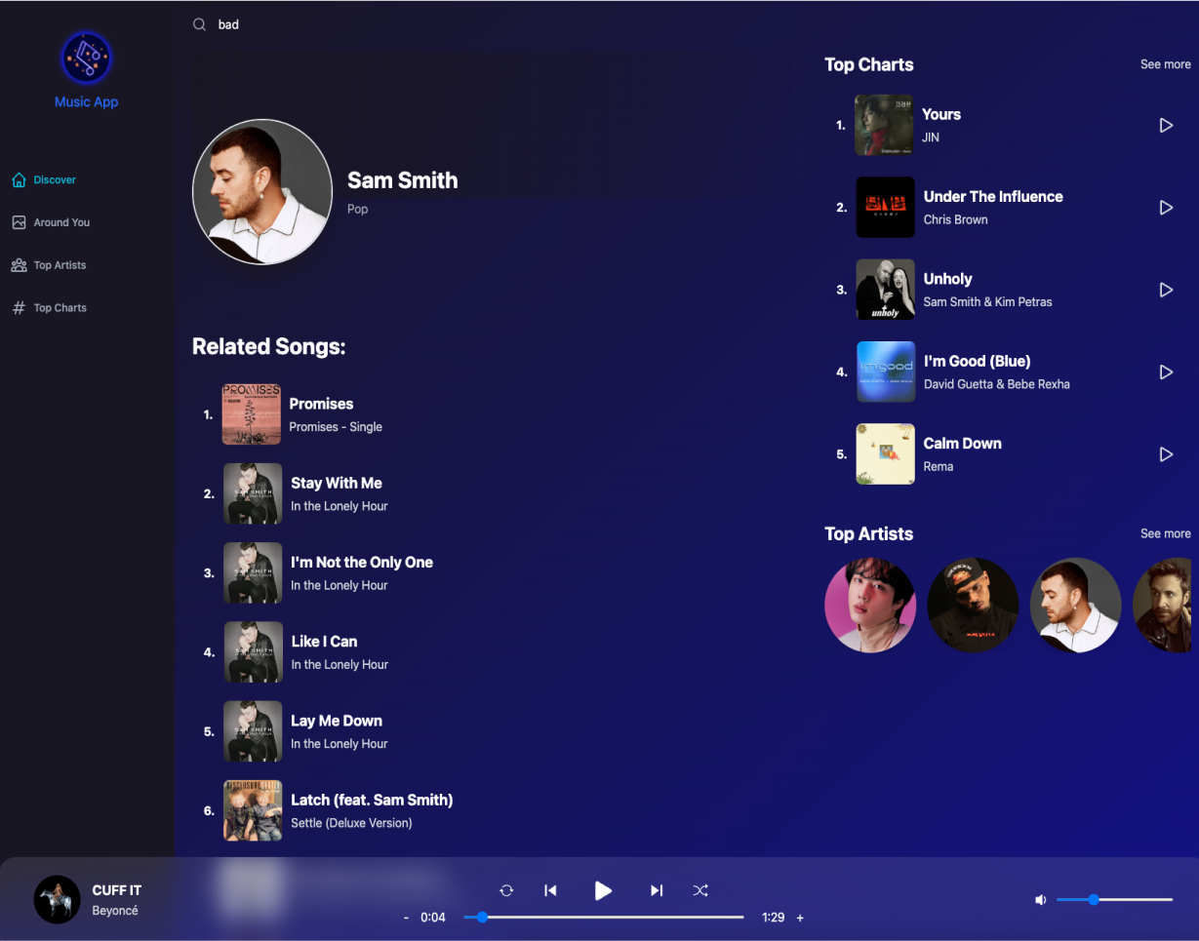This screenshot has width=1199, height=941.
Task: Click "Settle (Deluxe Version)" album text
Action: [351, 823]
